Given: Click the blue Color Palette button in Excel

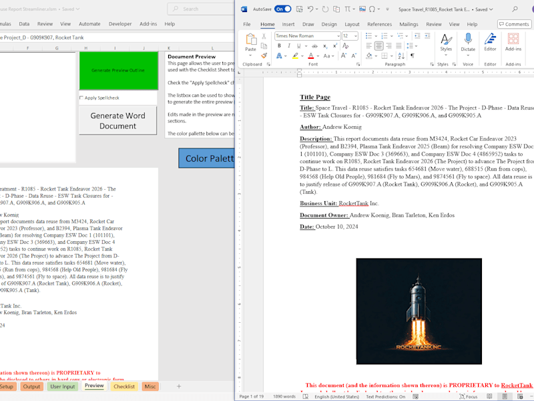Looking at the screenshot, I should pos(207,158).
